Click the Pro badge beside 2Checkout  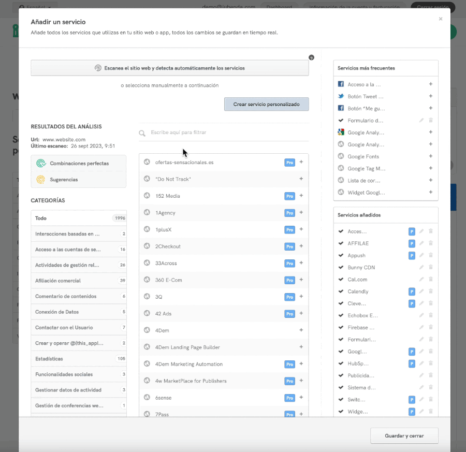290,246
